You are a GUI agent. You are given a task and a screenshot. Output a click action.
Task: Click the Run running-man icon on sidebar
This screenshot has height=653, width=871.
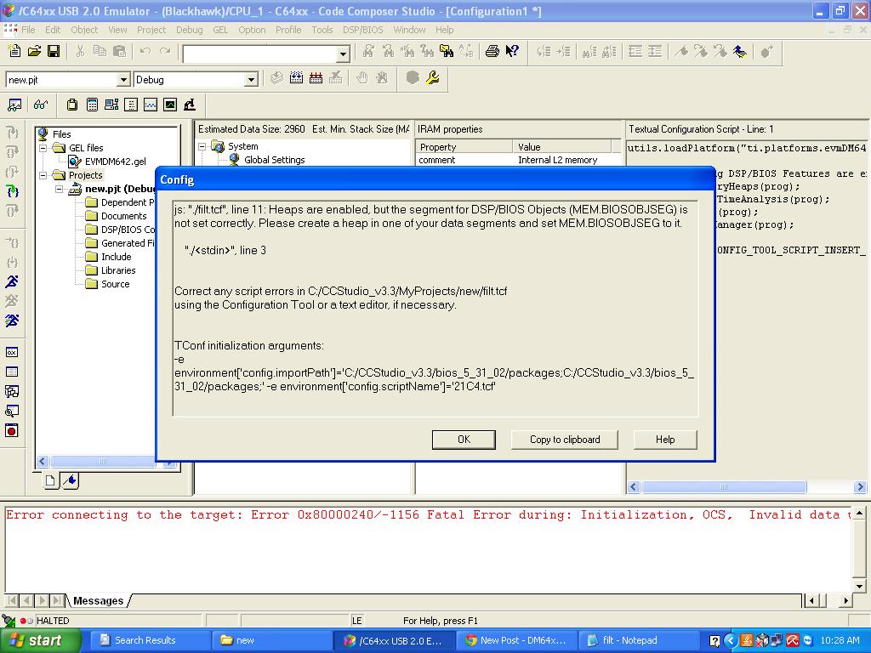pyautogui.click(x=12, y=281)
